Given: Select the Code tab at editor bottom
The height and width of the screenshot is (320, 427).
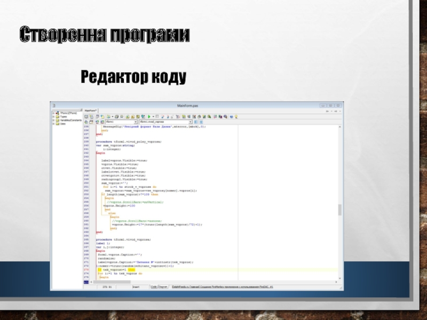Looking at the screenshot, I should point(153,287).
